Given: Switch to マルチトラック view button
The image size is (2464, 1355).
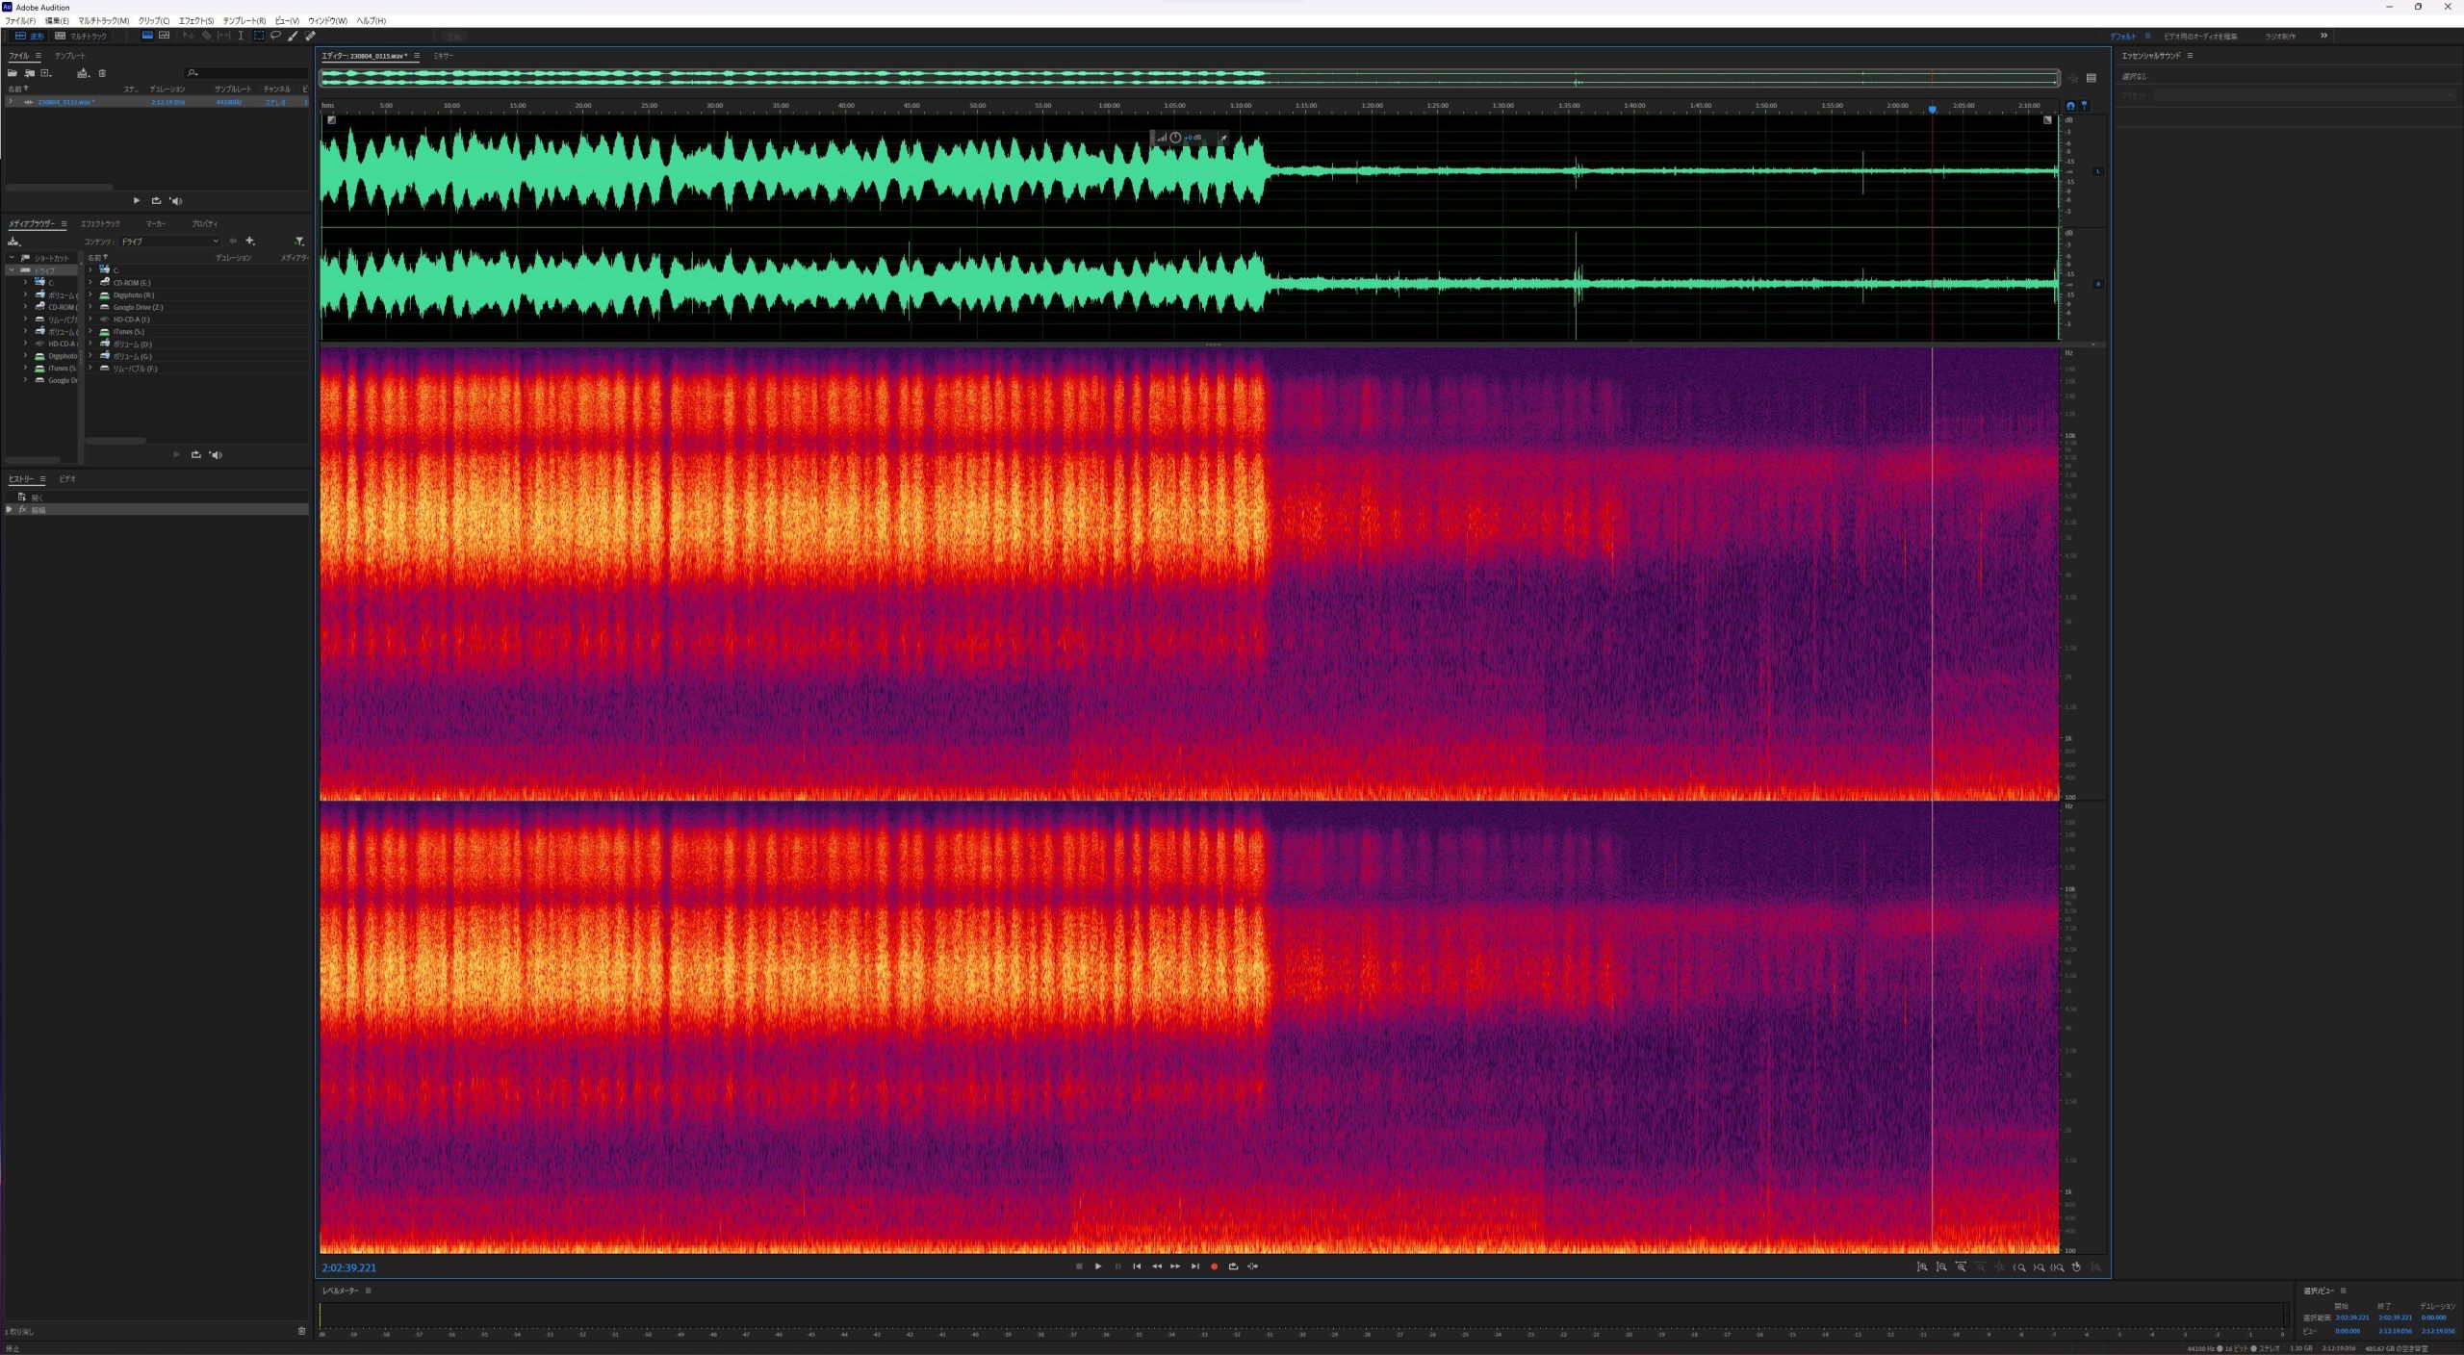Looking at the screenshot, I should tap(81, 36).
